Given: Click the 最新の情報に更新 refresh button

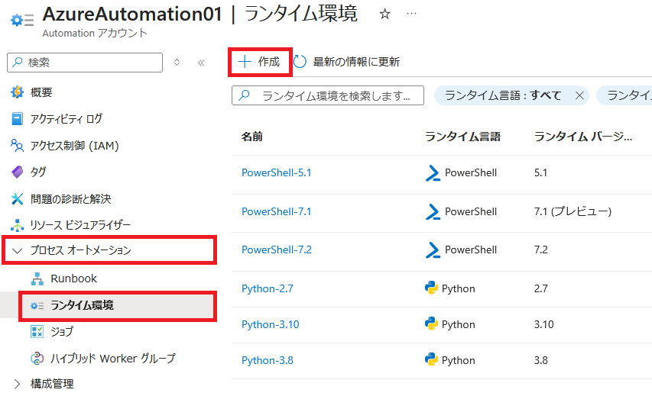Looking at the screenshot, I should click(346, 62).
